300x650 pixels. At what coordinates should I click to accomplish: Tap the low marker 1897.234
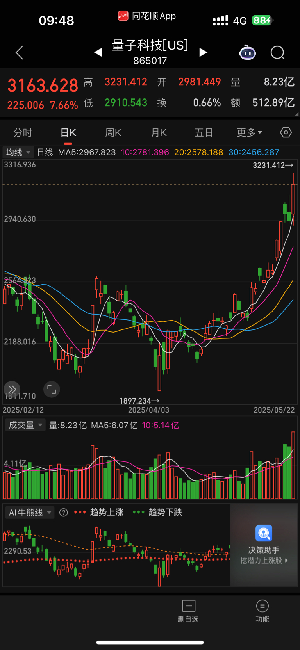point(139,401)
